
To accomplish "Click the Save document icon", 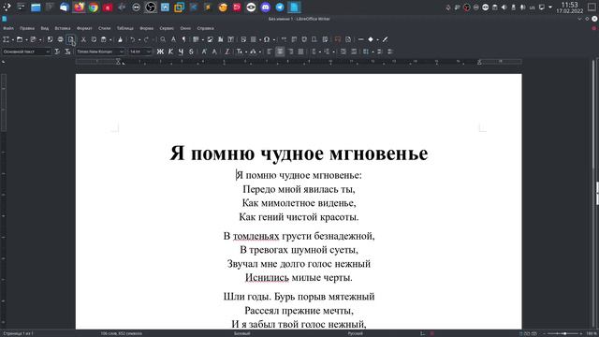I will point(33,39).
